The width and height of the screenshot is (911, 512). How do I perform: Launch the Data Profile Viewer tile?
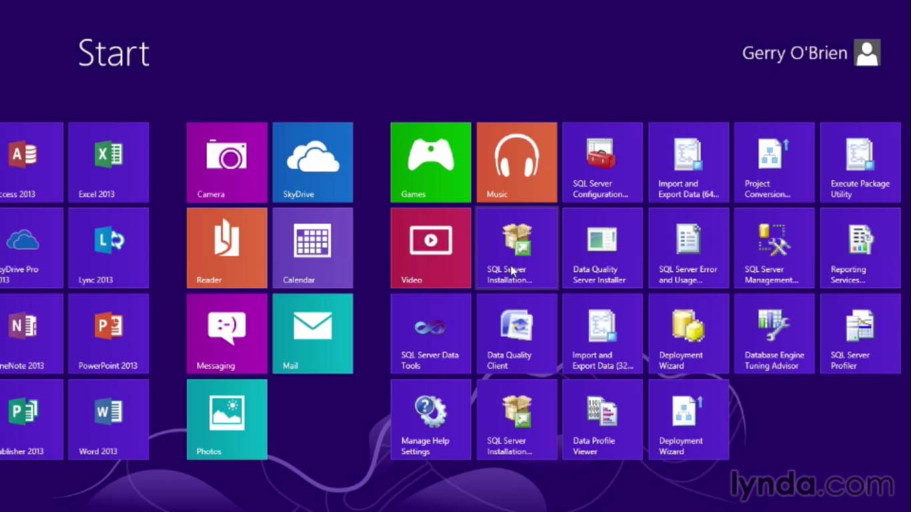(x=603, y=419)
